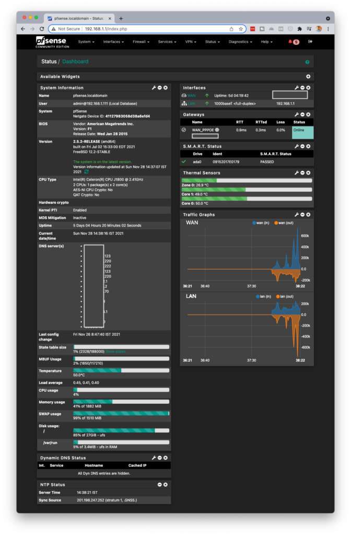Open browser extensions puzzle icon

pyautogui.click(x=299, y=29)
